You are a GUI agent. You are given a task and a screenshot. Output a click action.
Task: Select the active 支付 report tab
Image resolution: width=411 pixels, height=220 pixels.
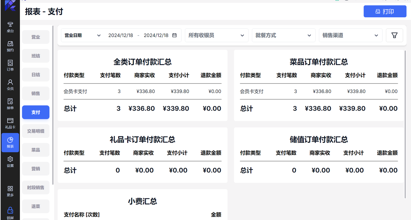pos(36,112)
